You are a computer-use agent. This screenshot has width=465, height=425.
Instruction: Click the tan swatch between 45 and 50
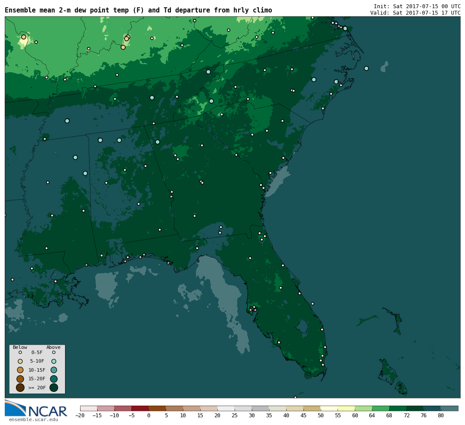(312, 408)
